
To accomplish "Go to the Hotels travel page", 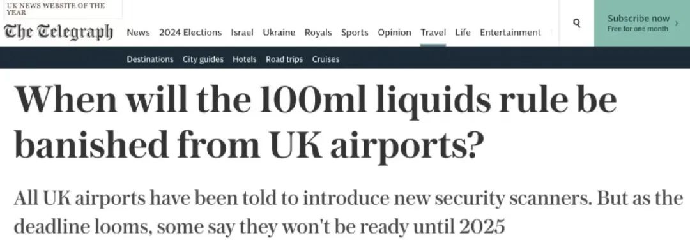I will 245,59.
